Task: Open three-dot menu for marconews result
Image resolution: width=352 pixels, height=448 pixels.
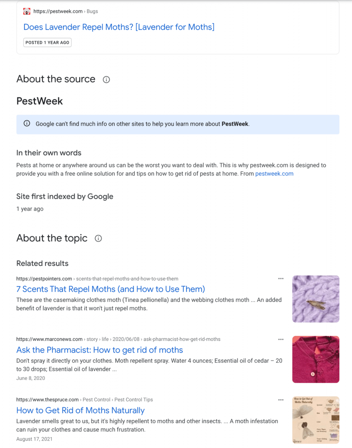Action: (281, 339)
